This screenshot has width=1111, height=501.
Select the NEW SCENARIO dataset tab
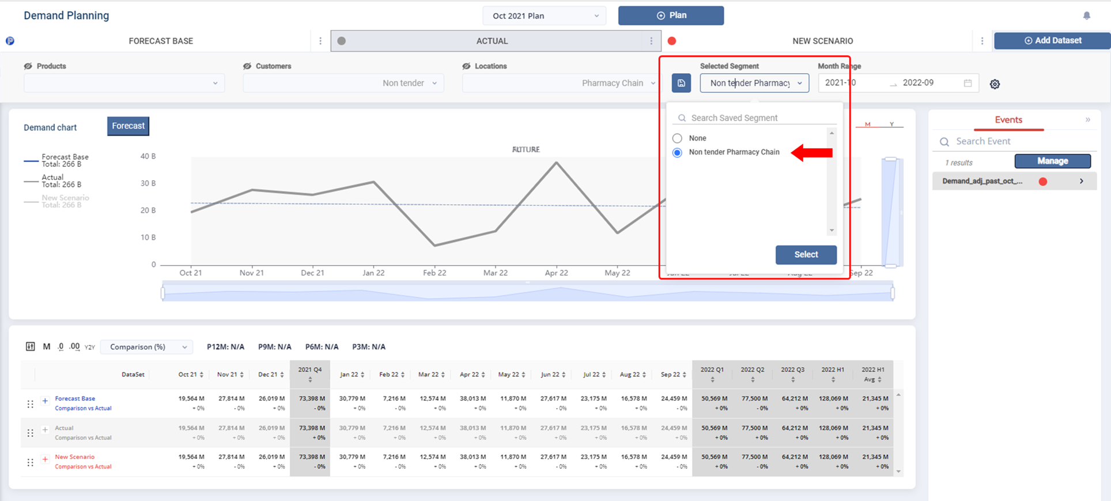point(822,41)
